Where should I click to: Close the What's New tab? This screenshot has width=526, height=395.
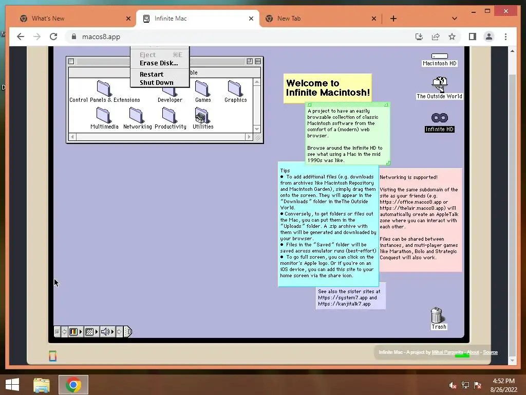coord(128,19)
